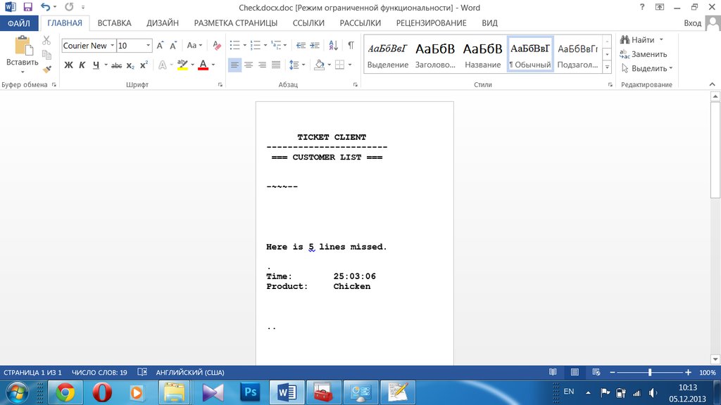Center align the text
Screen dimensions: 721x405
pos(249,65)
